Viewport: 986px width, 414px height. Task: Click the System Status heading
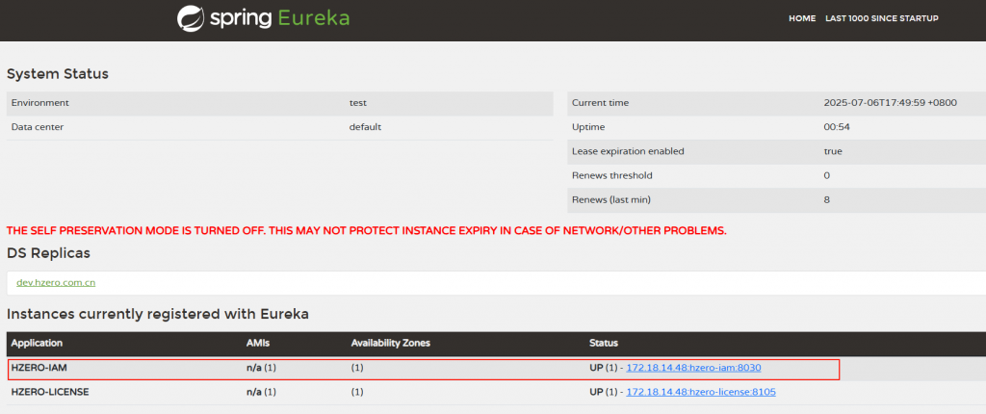point(58,74)
